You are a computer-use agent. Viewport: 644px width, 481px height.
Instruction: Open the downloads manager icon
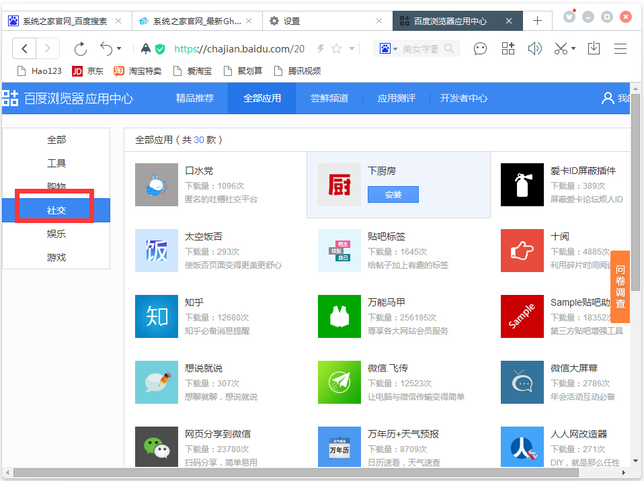[594, 49]
